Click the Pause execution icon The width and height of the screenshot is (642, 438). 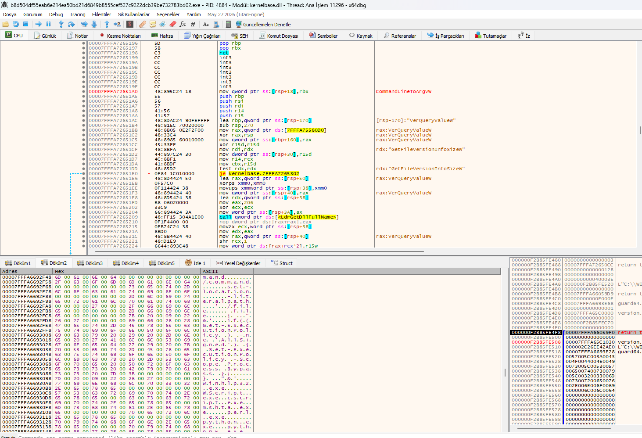tap(48, 24)
